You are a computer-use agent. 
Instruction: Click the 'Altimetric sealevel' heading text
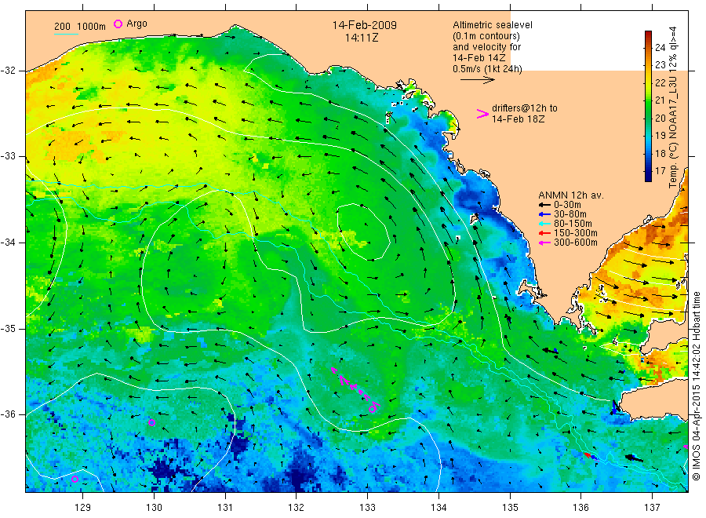[493, 25]
